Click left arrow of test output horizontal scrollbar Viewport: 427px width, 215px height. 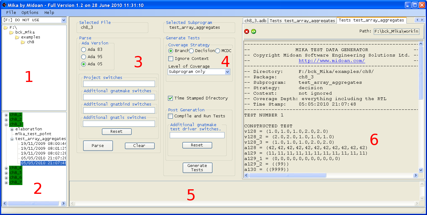pos(246,175)
